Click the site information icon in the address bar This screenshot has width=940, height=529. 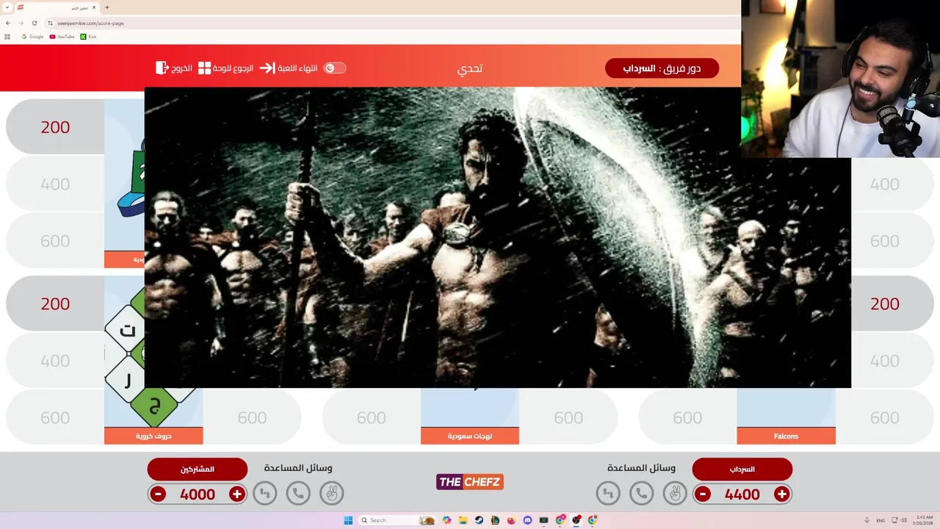(50, 23)
